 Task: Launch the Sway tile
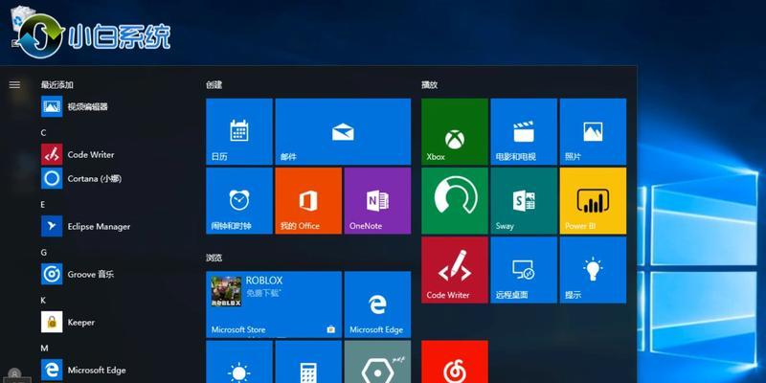click(524, 201)
